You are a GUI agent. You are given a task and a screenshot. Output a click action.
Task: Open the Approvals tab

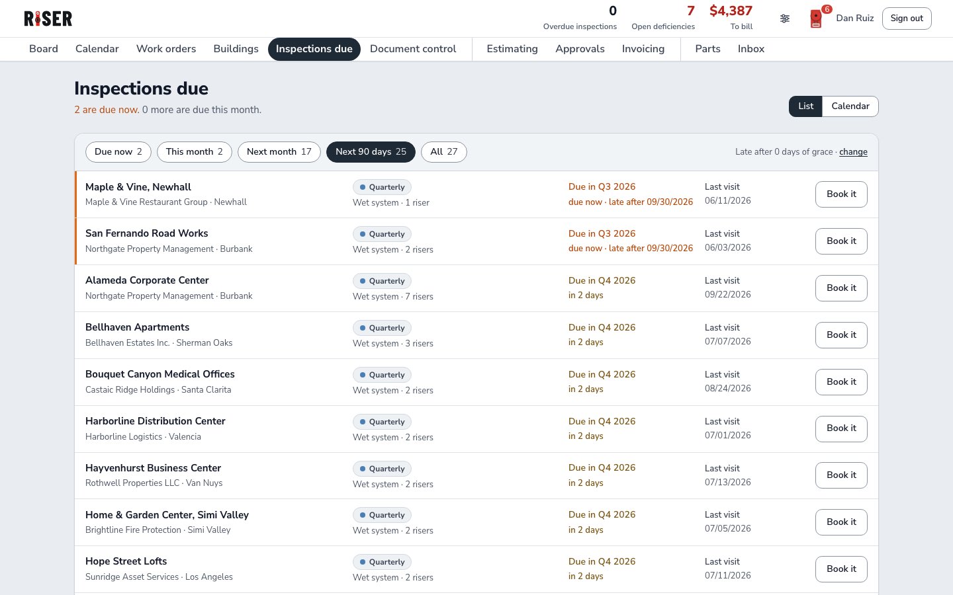pos(580,49)
